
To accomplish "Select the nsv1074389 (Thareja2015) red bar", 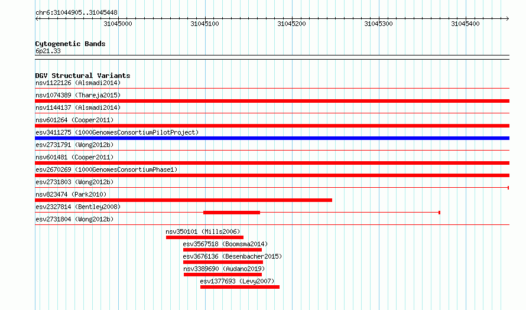I will (272, 101).
